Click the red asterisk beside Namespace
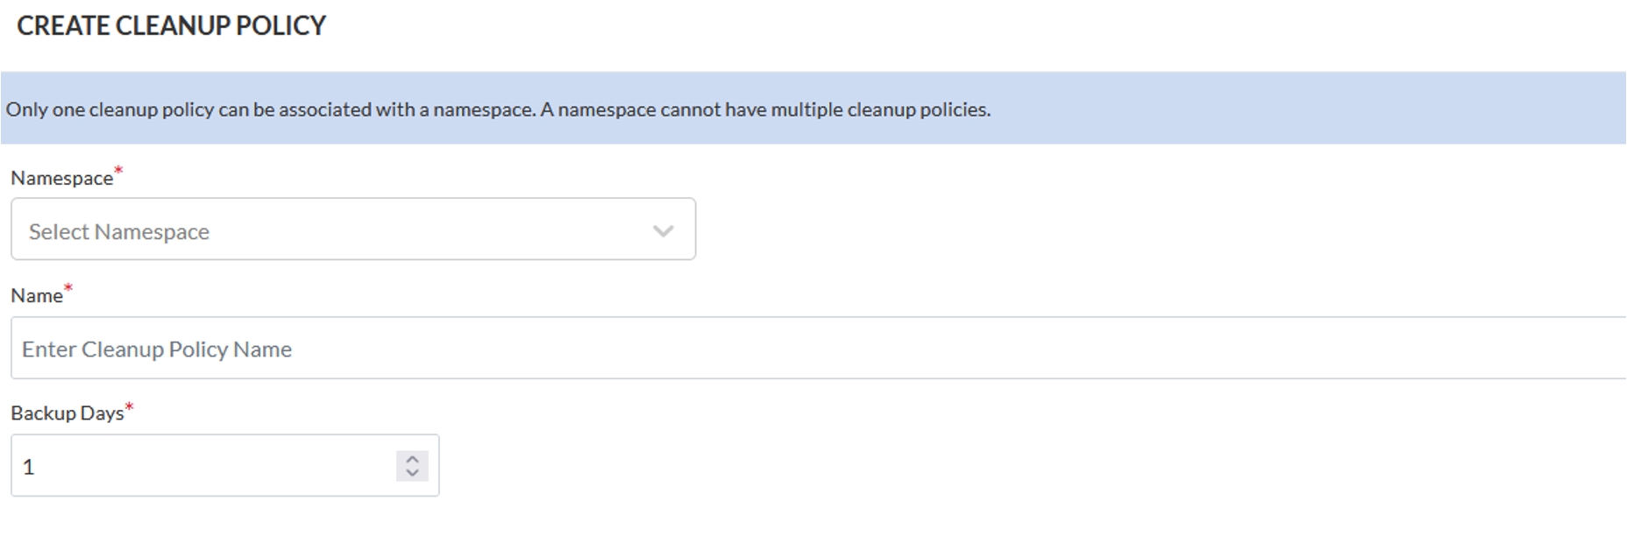Image resolution: width=1627 pixels, height=557 pixels. tap(118, 170)
